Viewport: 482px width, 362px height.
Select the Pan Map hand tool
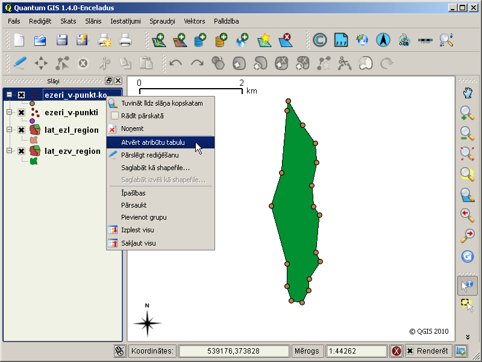click(x=468, y=93)
